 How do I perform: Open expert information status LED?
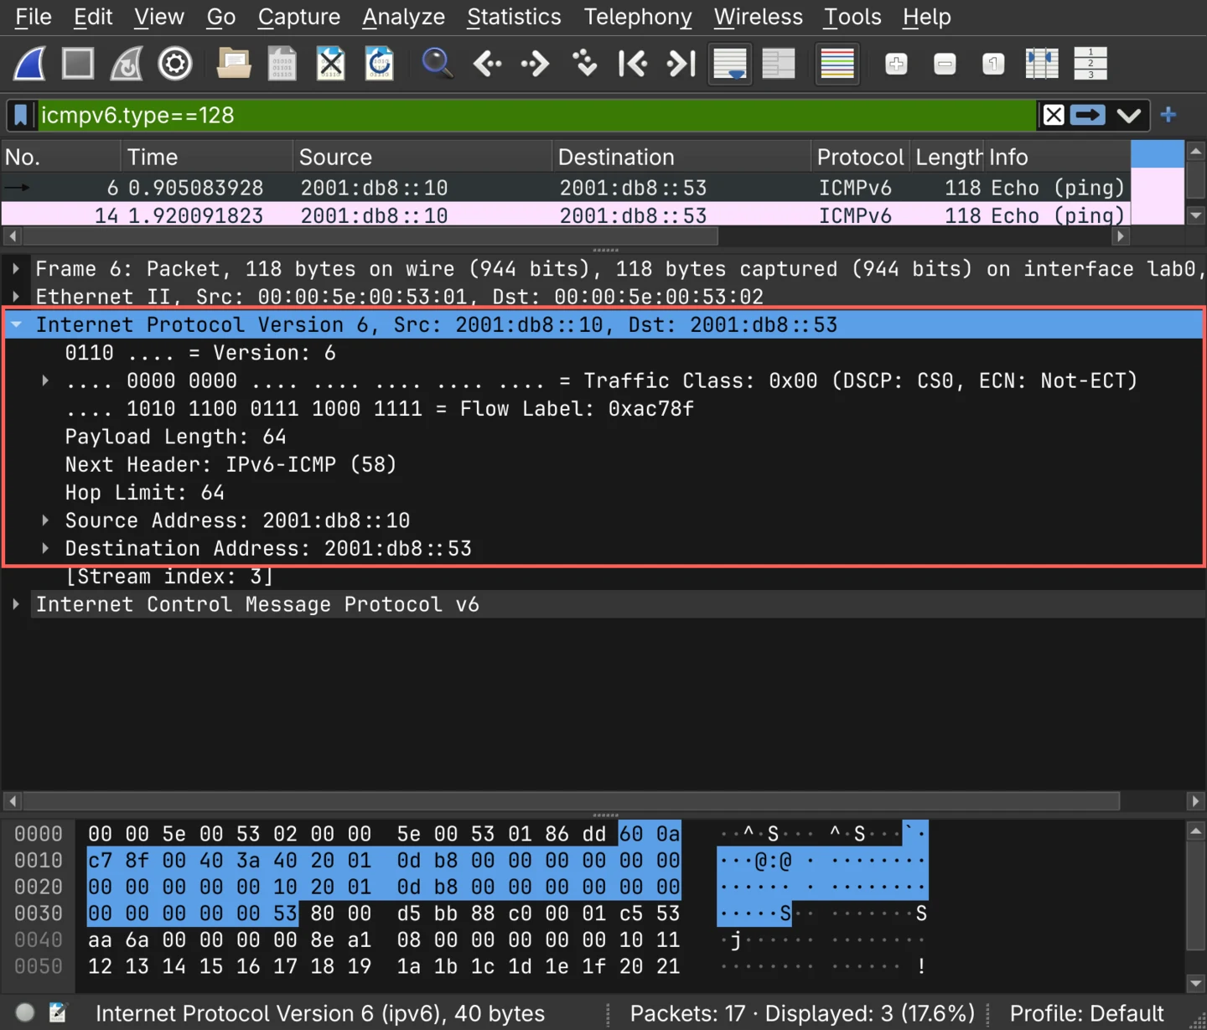point(25,1012)
